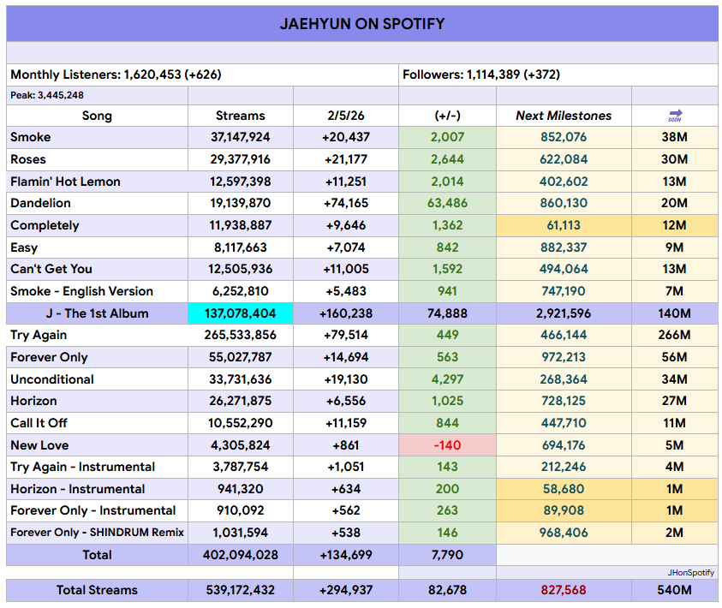Click the highlighted 89,908 milestone

(564, 511)
